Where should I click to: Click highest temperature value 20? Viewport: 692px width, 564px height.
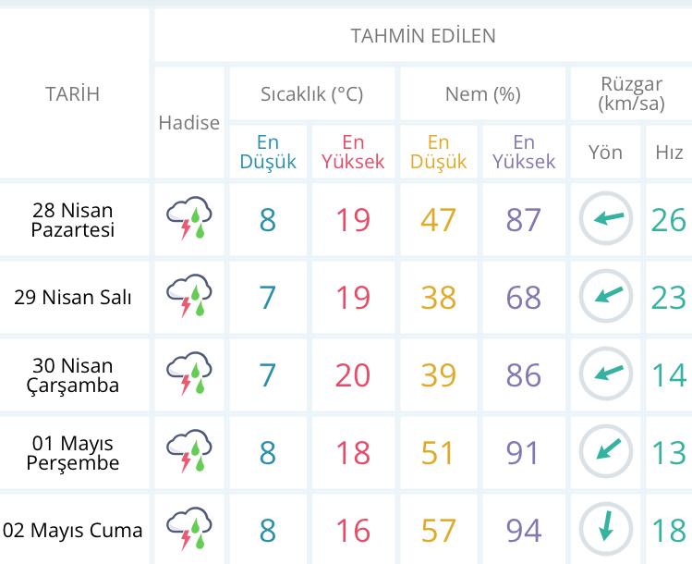click(x=352, y=375)
